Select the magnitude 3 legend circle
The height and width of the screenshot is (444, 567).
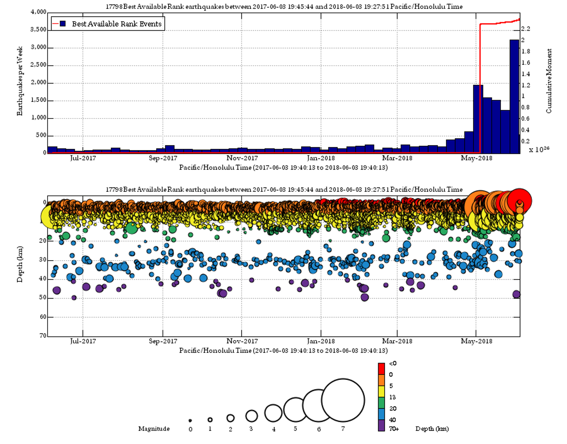(251, 416)
